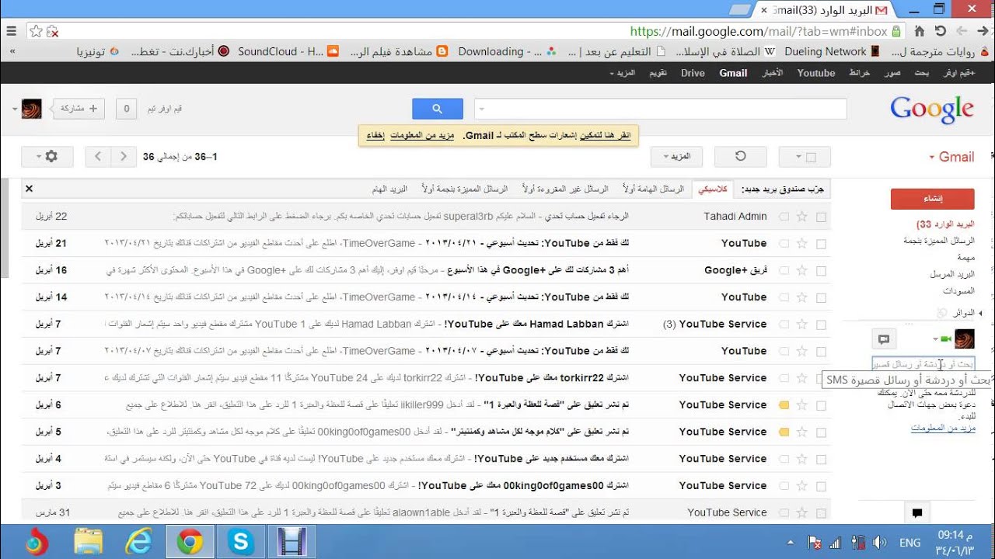Click the blue Gmail search button
This screenshot has height=559, width=995.
[437, 109]
